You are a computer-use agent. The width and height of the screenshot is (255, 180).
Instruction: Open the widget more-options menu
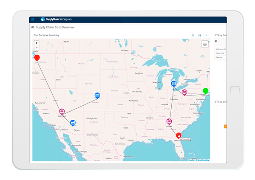(206, 35)
